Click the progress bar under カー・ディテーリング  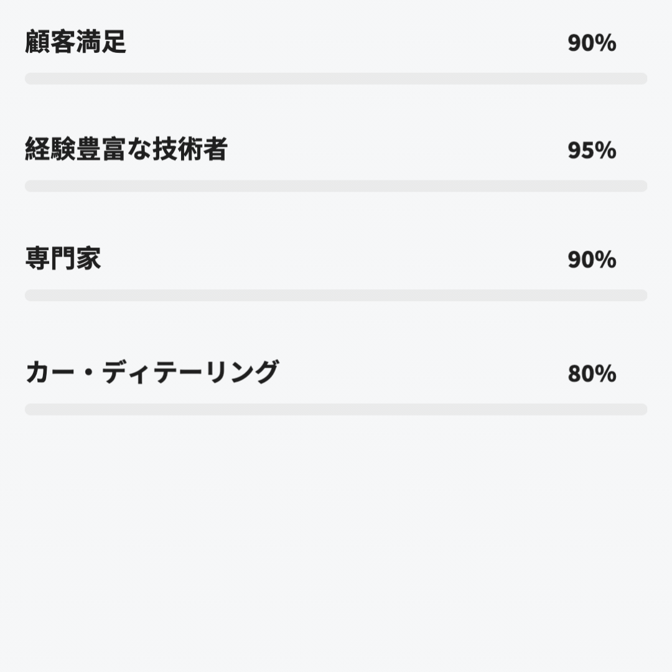coord(336,409)
